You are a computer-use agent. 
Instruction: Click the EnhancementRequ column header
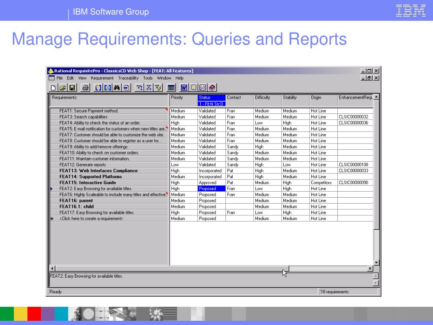(x=355, y=101)
